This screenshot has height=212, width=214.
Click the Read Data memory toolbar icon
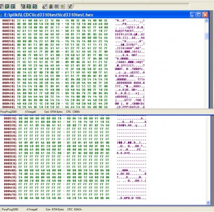coord(13,6)
